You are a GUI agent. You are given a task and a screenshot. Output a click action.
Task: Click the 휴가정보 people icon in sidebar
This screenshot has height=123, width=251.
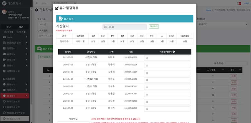(4, 54)
